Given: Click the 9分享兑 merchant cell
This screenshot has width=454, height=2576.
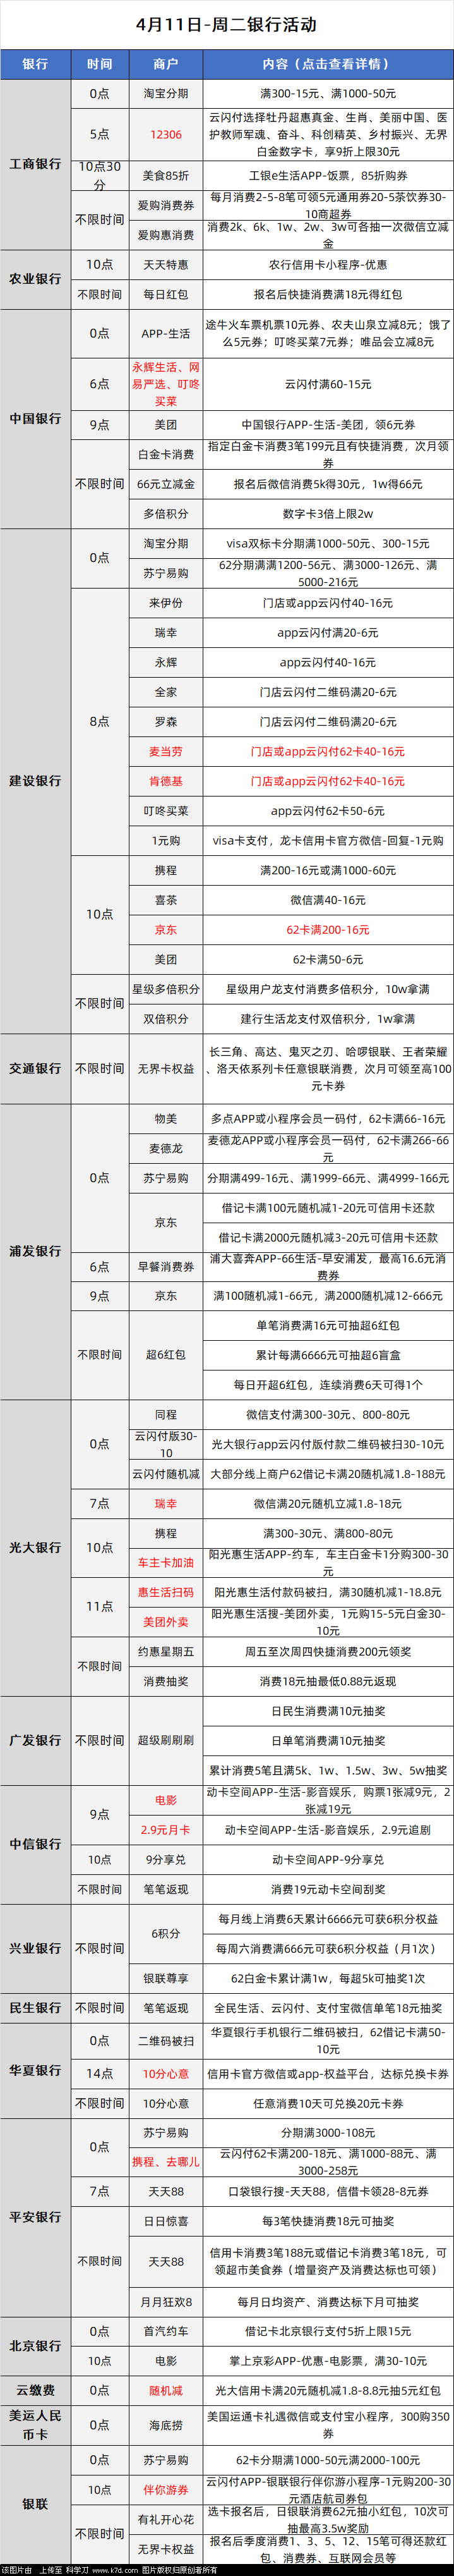Looking at the screenshot, I should pyautogui.click(x=165, y=1860).
